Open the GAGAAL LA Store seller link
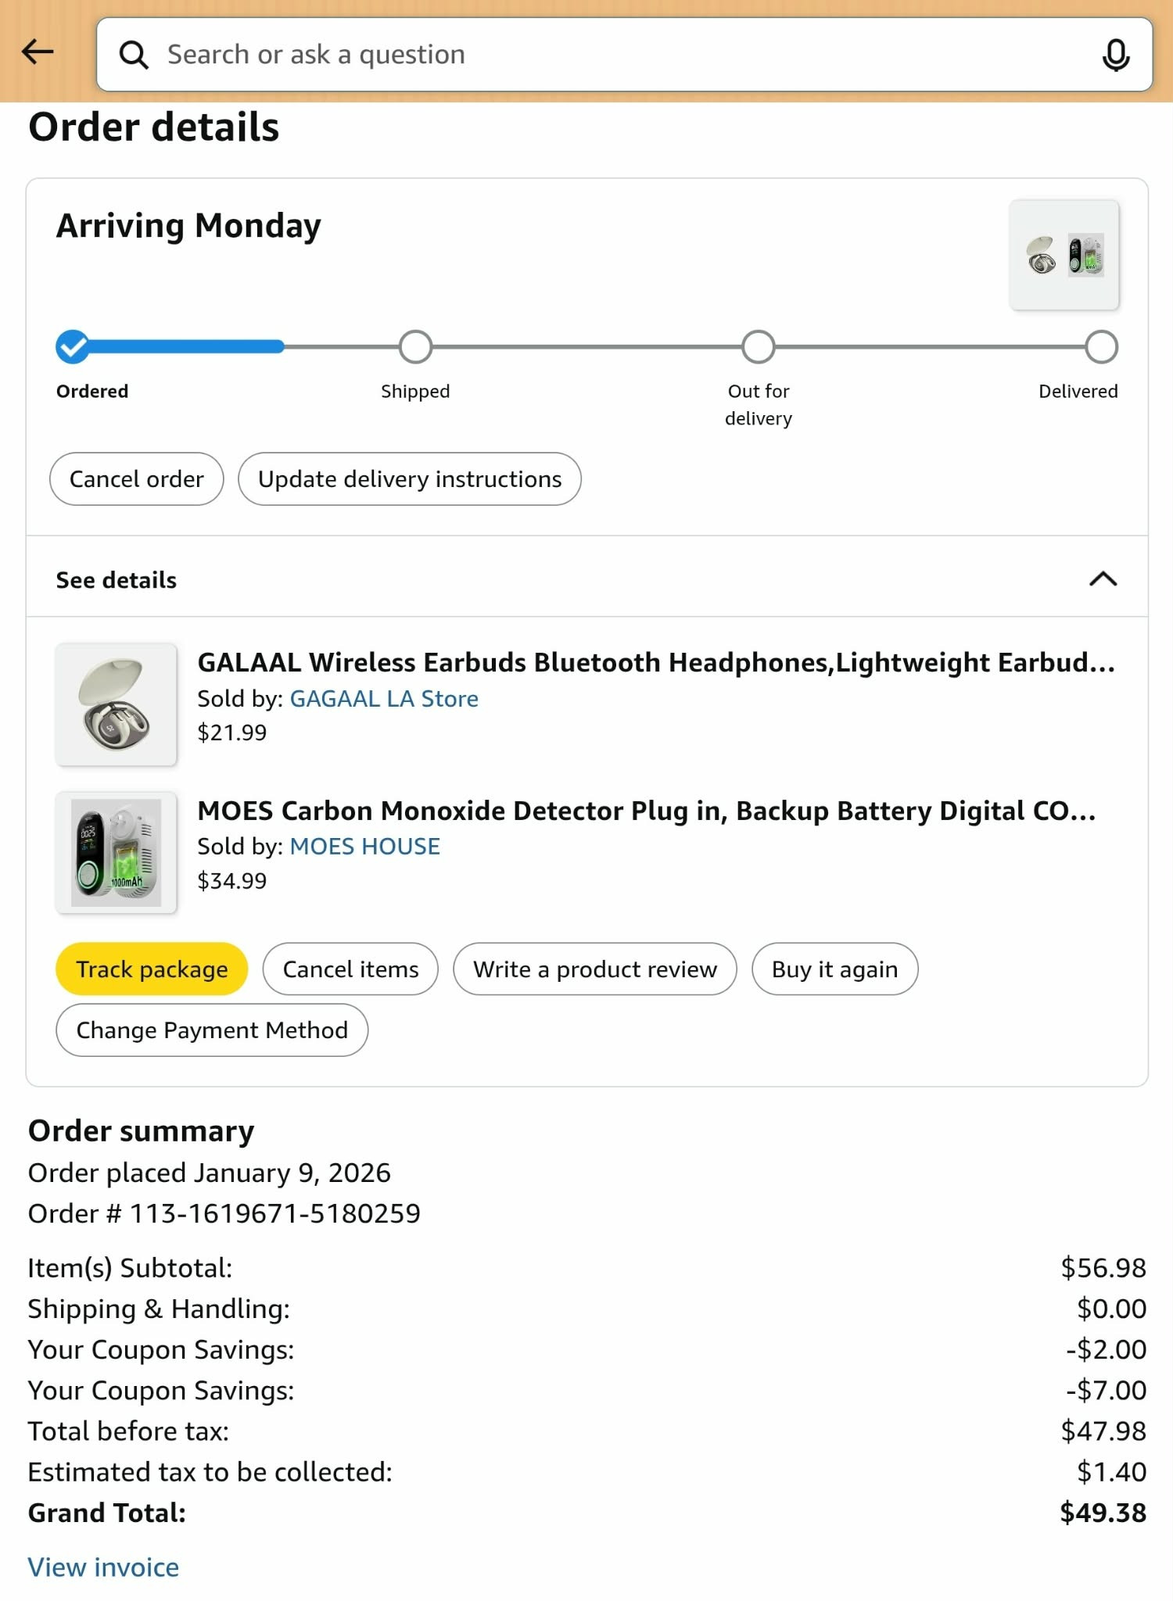The height and width of the screenshot is (1601, 1173). 384,699
